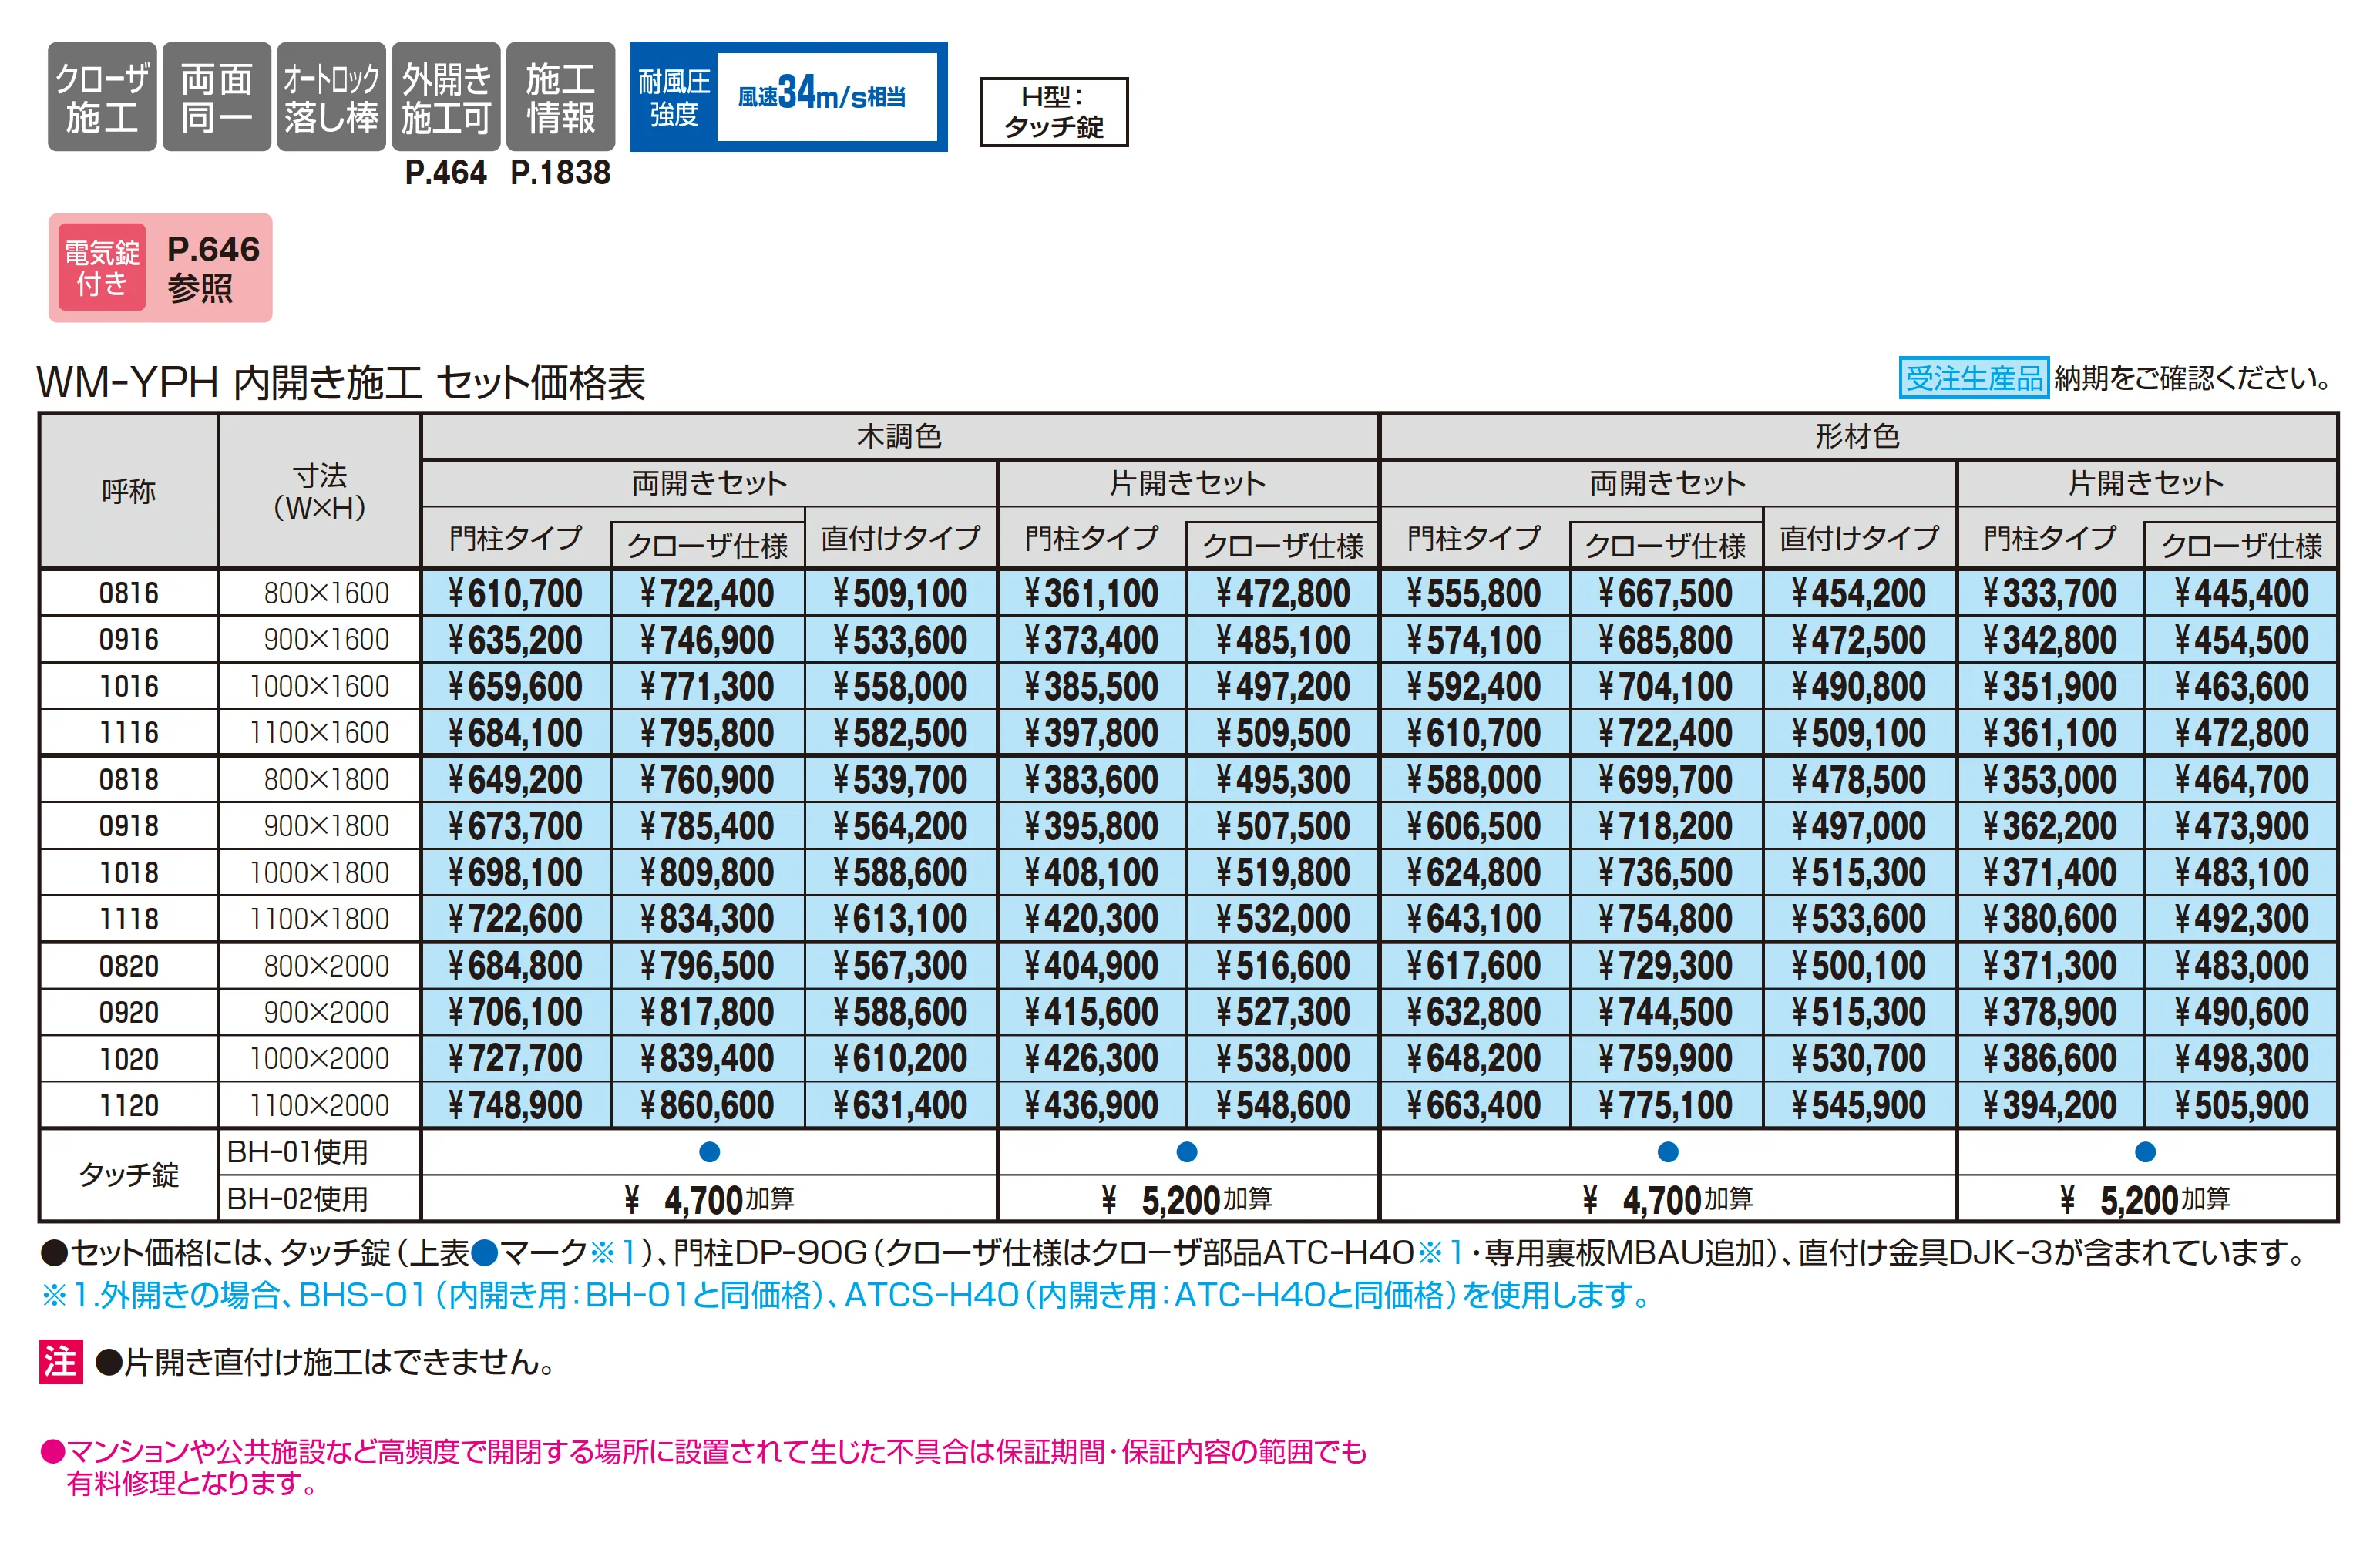Click the 外開き施工可 badge
2380x1543 pixels.
pyautogui.click(x=446, y=97)
